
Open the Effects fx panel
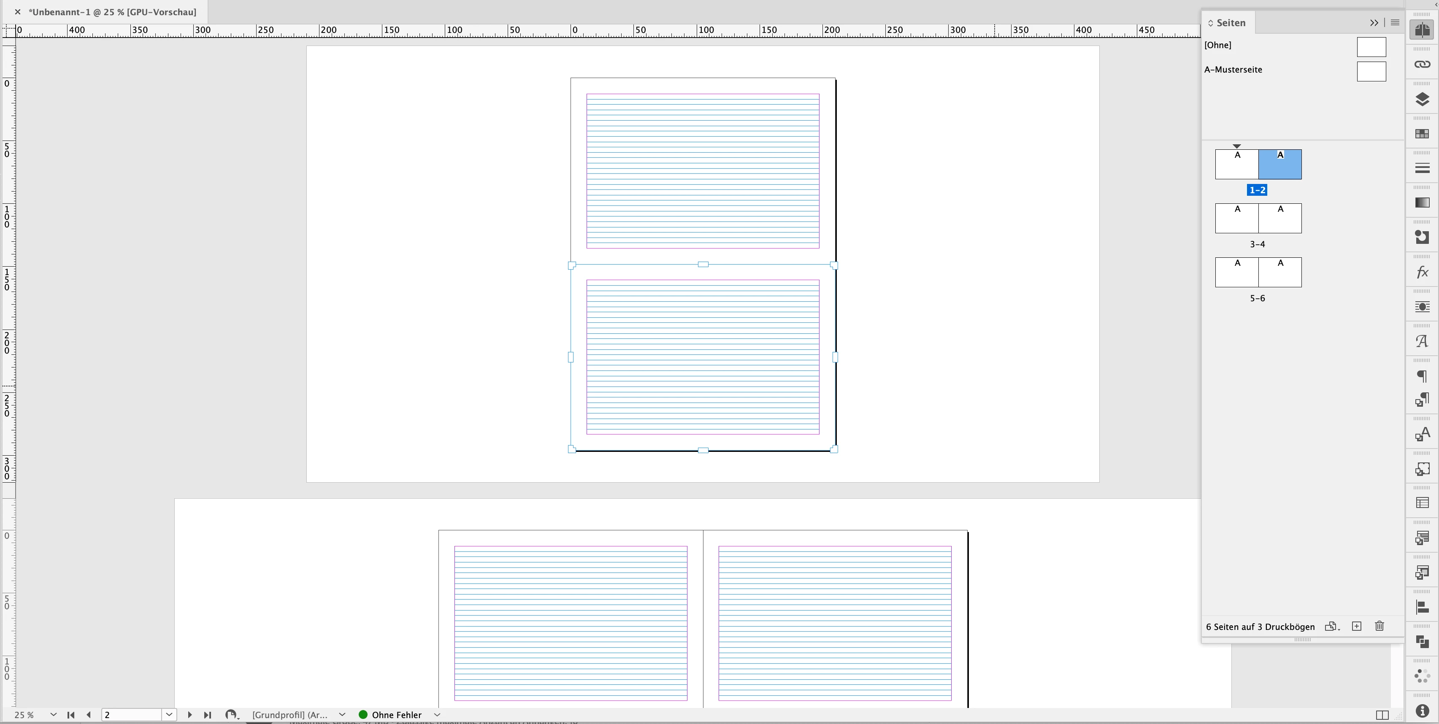point(1422,272)
